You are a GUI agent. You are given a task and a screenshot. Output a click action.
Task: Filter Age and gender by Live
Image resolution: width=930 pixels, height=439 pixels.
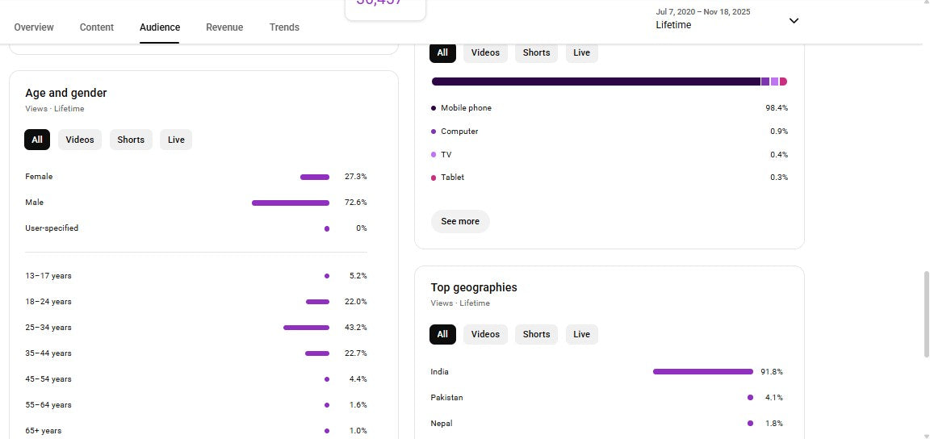(x=176, y=140)
